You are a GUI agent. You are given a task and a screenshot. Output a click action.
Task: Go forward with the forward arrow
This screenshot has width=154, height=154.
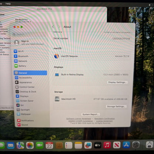tap(59, 27)
